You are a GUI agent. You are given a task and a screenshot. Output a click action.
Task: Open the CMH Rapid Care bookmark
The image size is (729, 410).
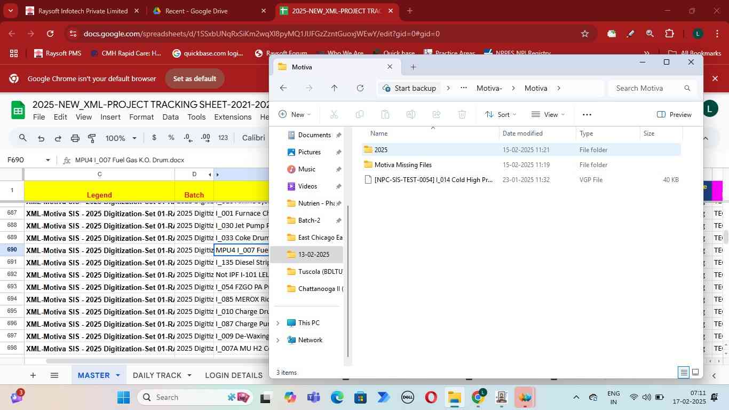126,53
